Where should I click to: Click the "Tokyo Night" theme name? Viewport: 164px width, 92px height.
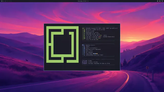tap(89, 54)
